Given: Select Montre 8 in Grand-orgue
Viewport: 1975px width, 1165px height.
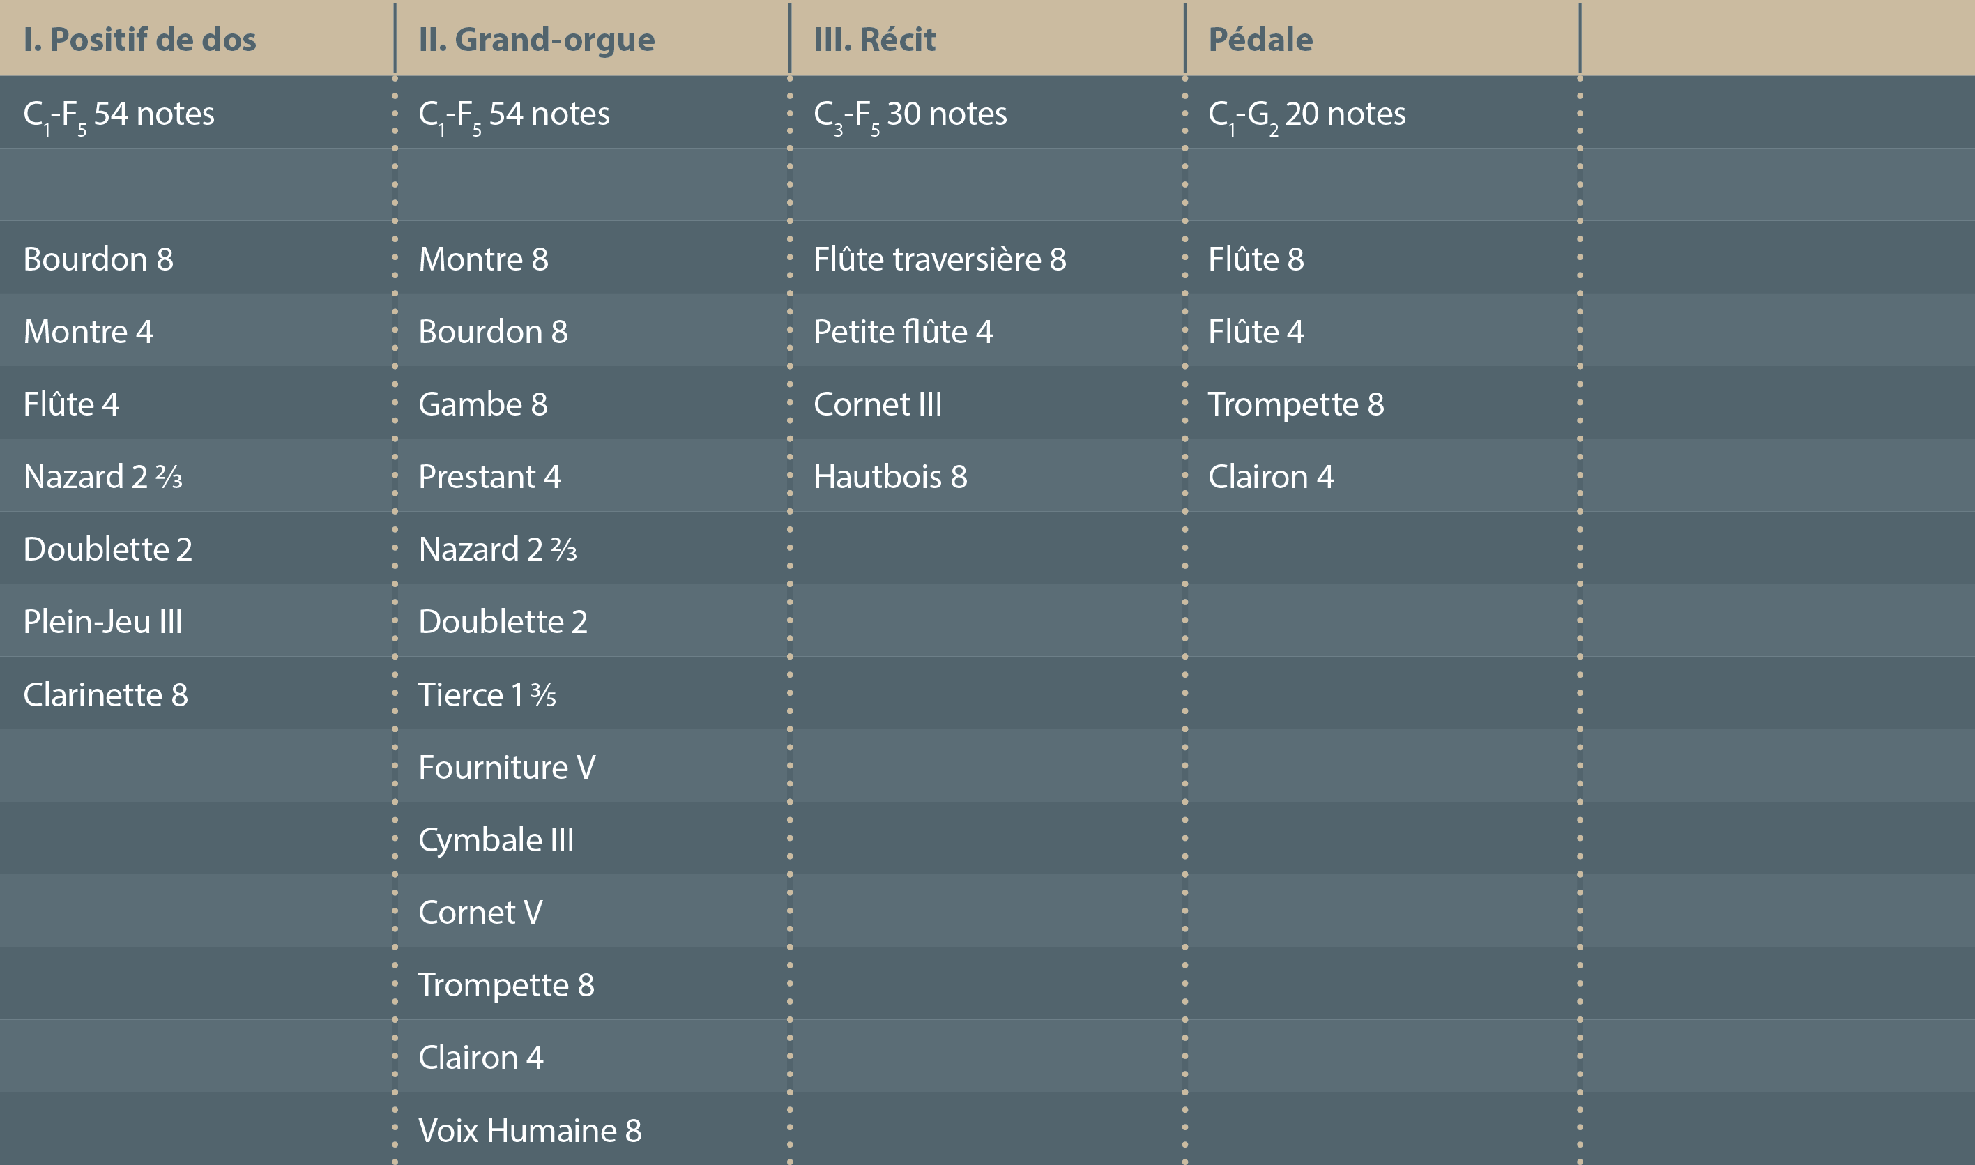Looking at the screenshot, I should 482,259.
